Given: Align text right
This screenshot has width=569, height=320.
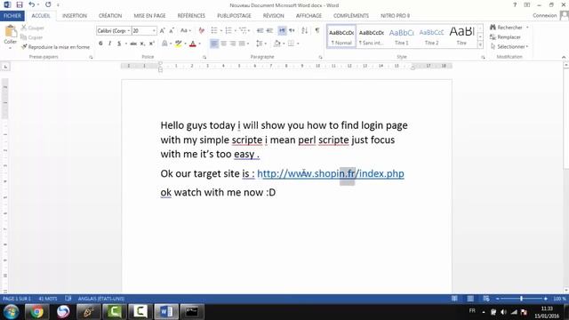Looking at the screenshot, I should click(233, 44).
